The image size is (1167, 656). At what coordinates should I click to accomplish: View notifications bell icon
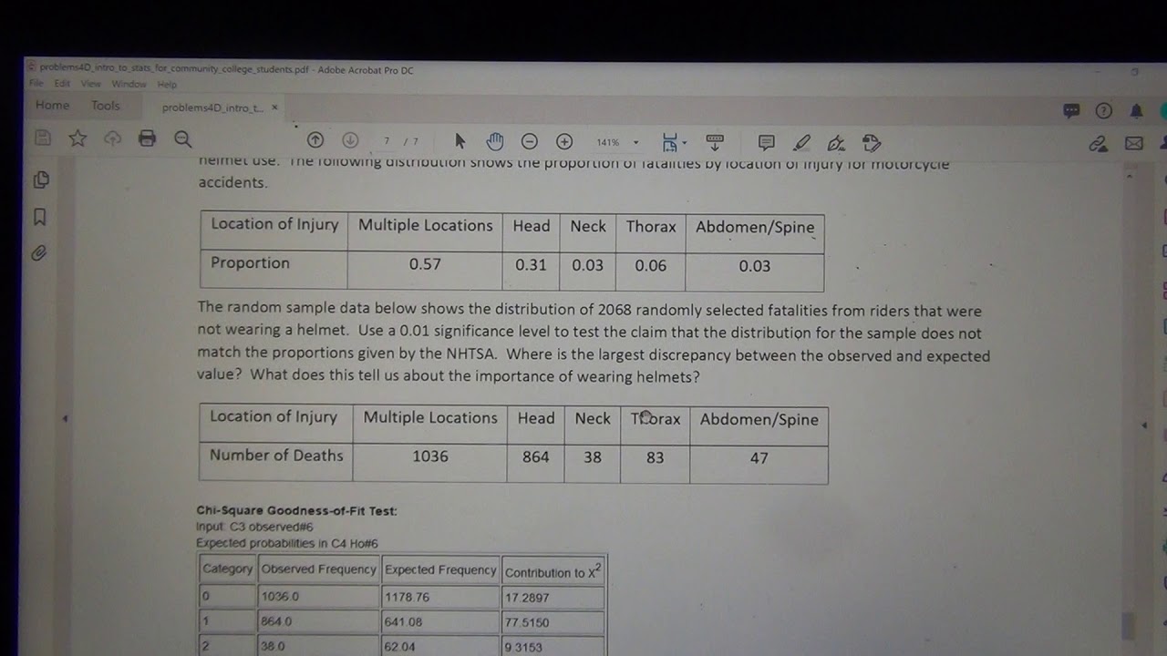coord(1136,111)
